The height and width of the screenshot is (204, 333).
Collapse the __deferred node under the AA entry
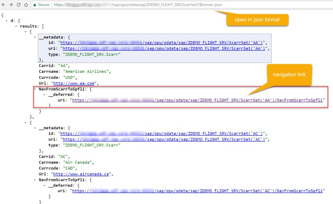[x=44, y=94]
